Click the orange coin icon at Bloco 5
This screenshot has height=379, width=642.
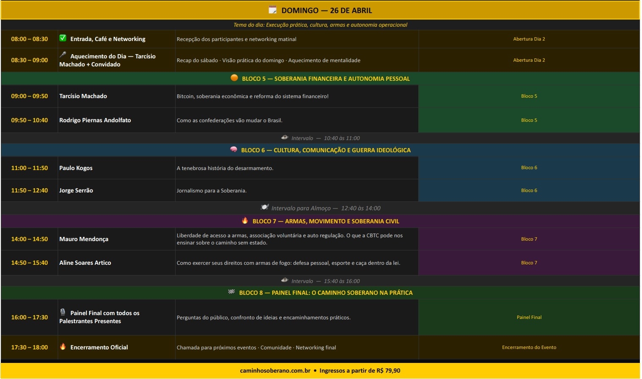click(x=234, y=78)
